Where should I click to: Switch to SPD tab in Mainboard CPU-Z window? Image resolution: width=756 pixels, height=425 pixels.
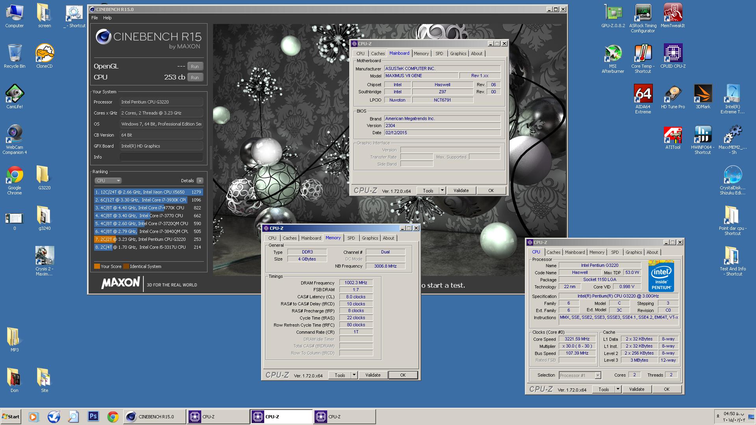[x=439, y=54]
